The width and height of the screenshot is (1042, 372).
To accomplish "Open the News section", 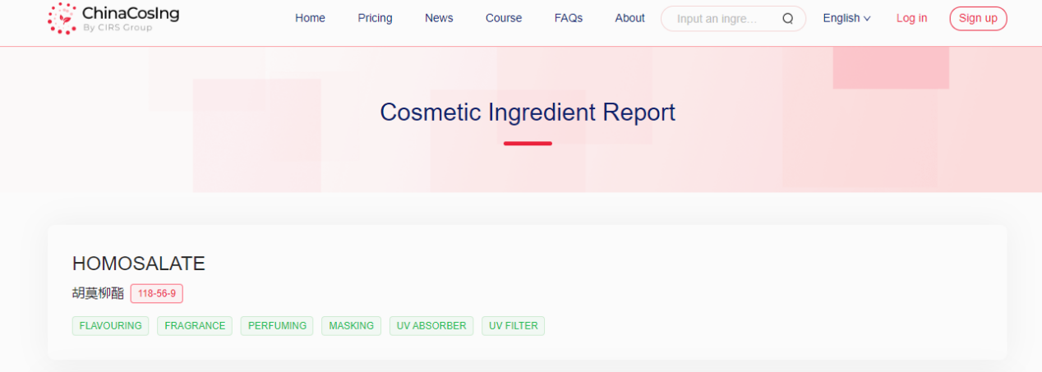I will [439, 18].
